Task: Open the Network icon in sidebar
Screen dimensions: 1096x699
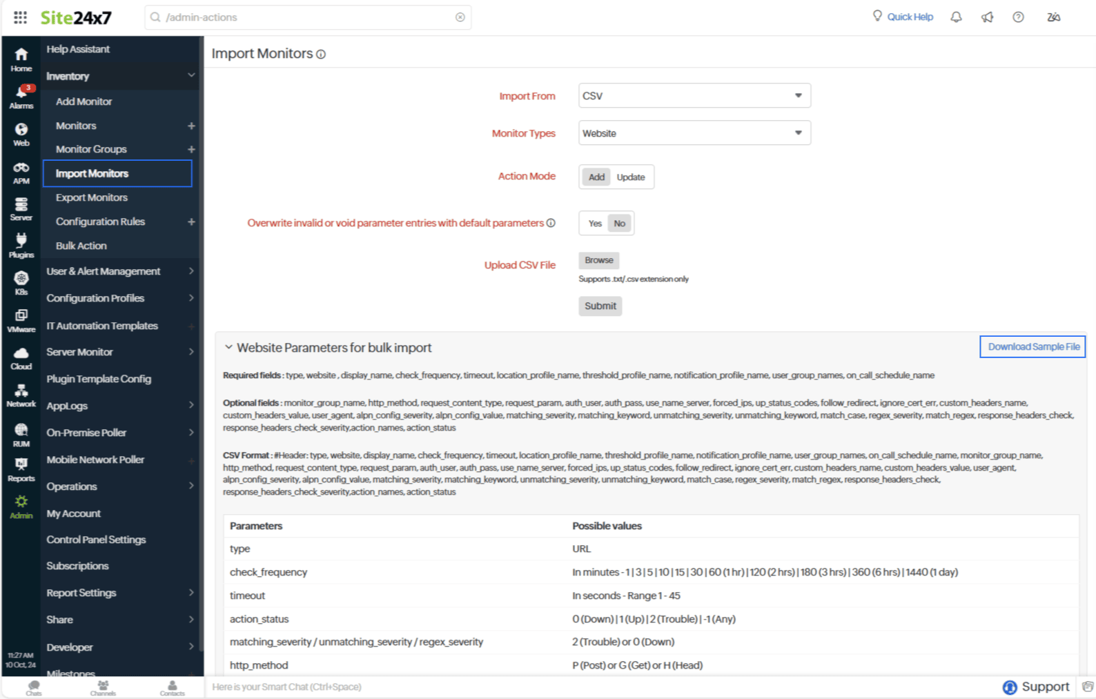Action: click(21, 395)
